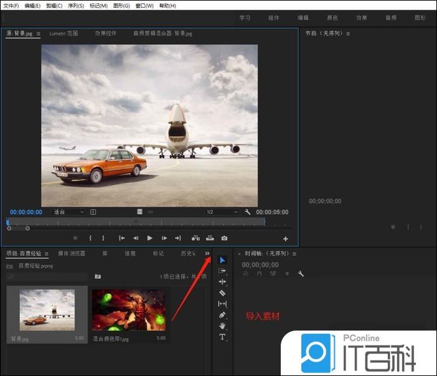Open the 序列(S) menu
This screenshot has width=437, height=376.
pos(75,6)
